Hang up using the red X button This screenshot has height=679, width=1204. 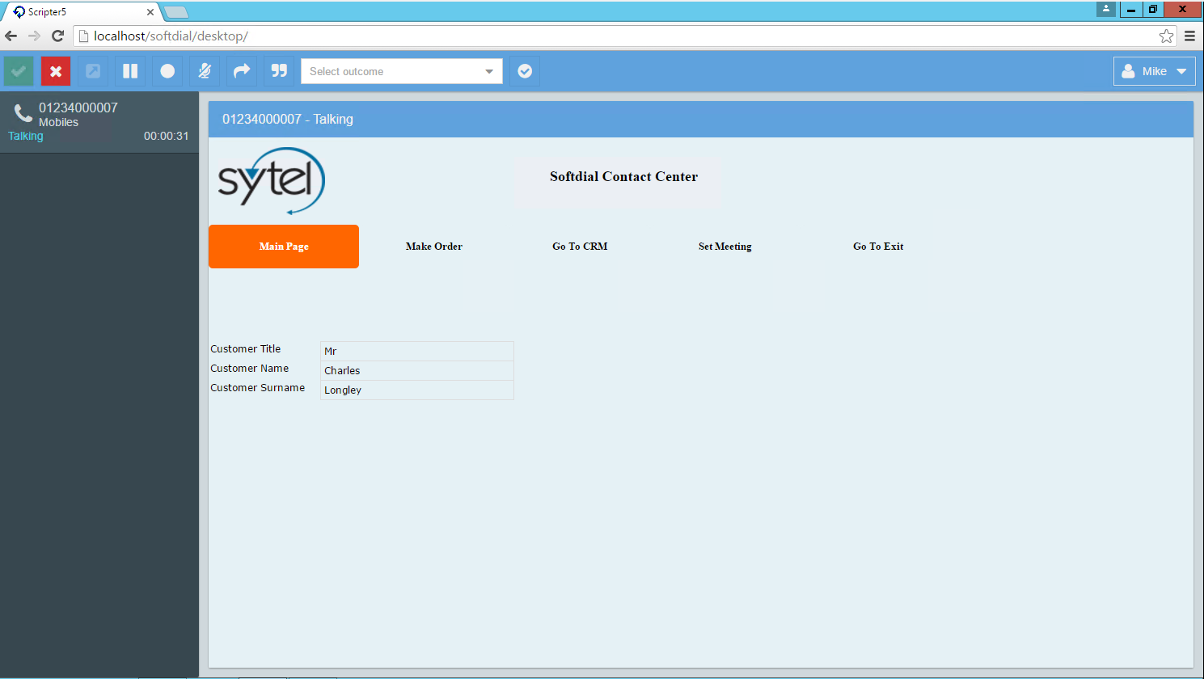[x=56, y=71]
